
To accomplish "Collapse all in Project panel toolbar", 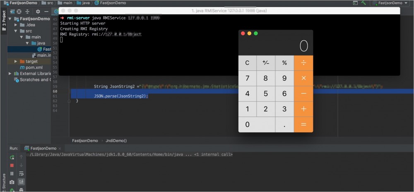I will click(27, 12).
